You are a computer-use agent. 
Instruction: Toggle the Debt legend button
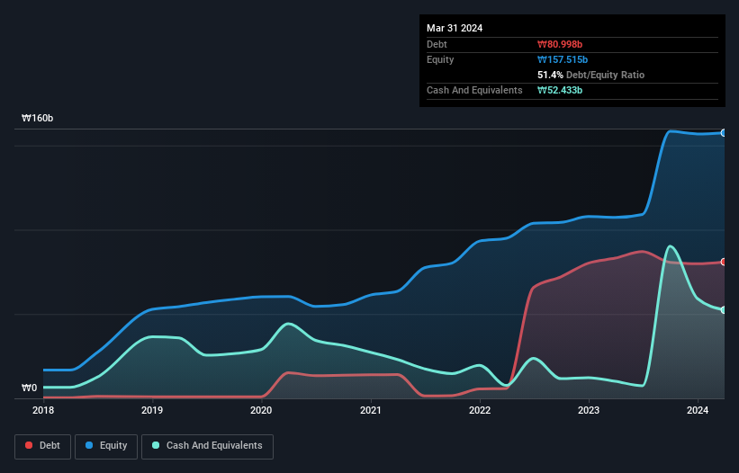pos(43,446)
